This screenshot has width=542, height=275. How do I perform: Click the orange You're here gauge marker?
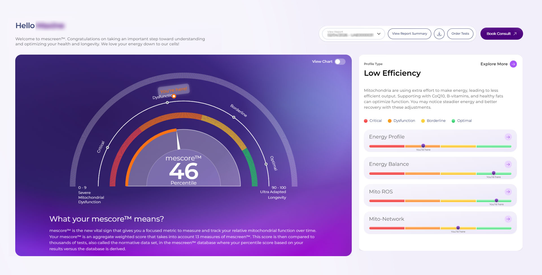(x=174, y=96)
